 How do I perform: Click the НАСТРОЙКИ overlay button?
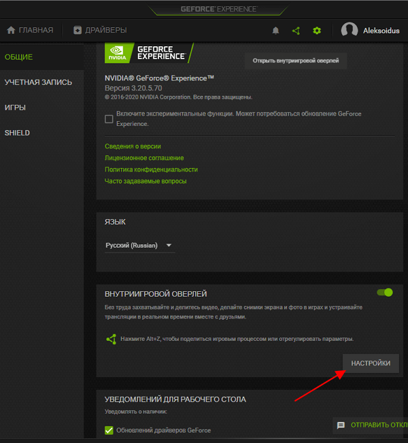click(371, 363)
